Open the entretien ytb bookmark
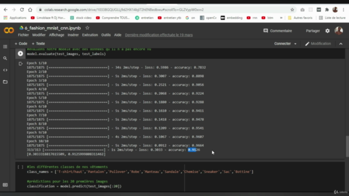The width and height of the screenshot is (349, 196). 170,18
